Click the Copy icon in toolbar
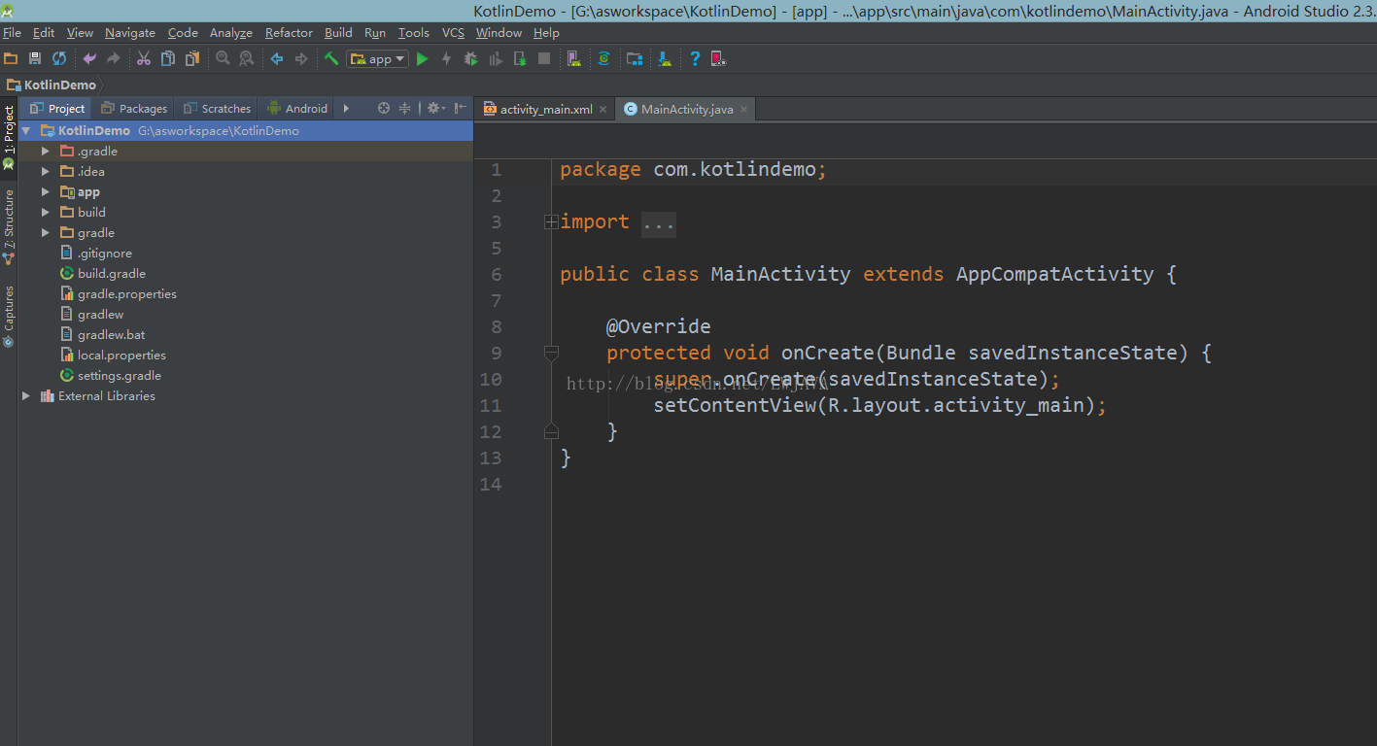1377x746 pixels. [167, 59]
